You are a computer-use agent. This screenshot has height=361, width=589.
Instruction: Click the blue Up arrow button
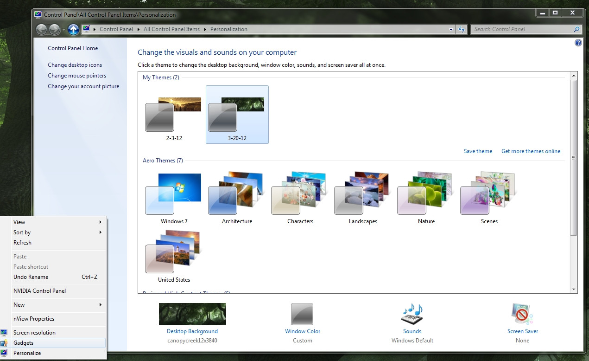(x=73, y=29)
